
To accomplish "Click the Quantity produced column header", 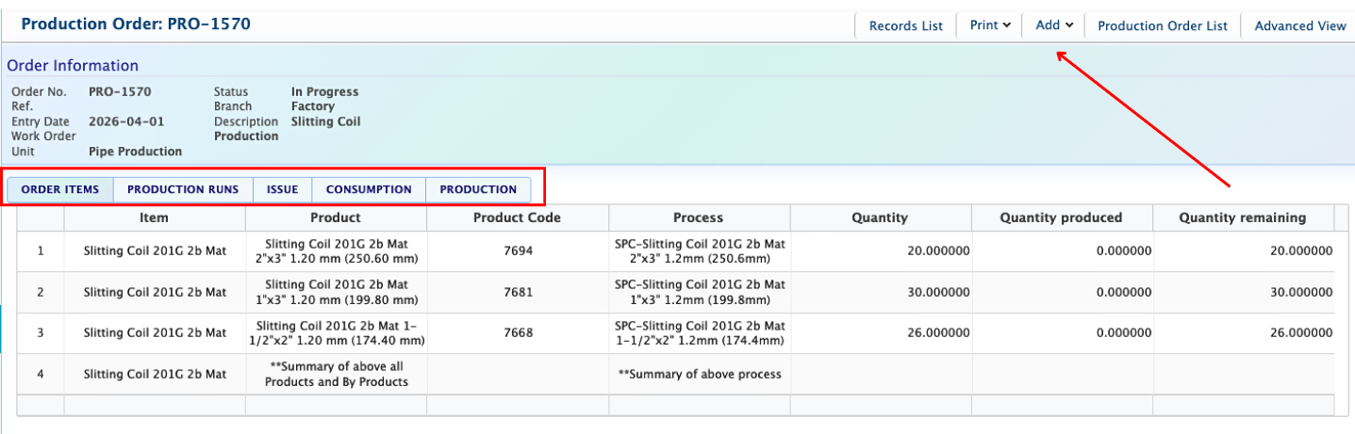I will point(1061,217).
